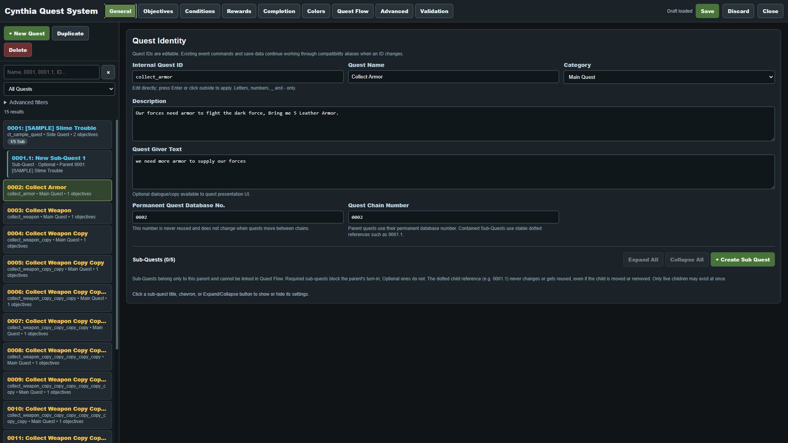Select quest 0001: [SAMPLE] Slime Trouble
This screenshot has height=443, width=788.
pyautogui.click(x=57, y=134)
